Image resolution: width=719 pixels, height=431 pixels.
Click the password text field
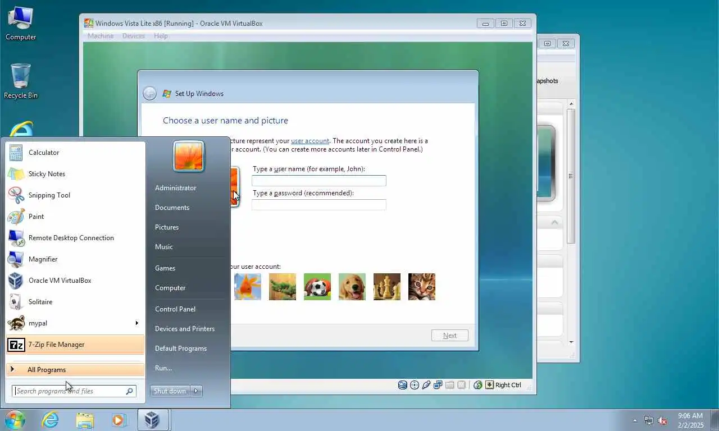319,205
